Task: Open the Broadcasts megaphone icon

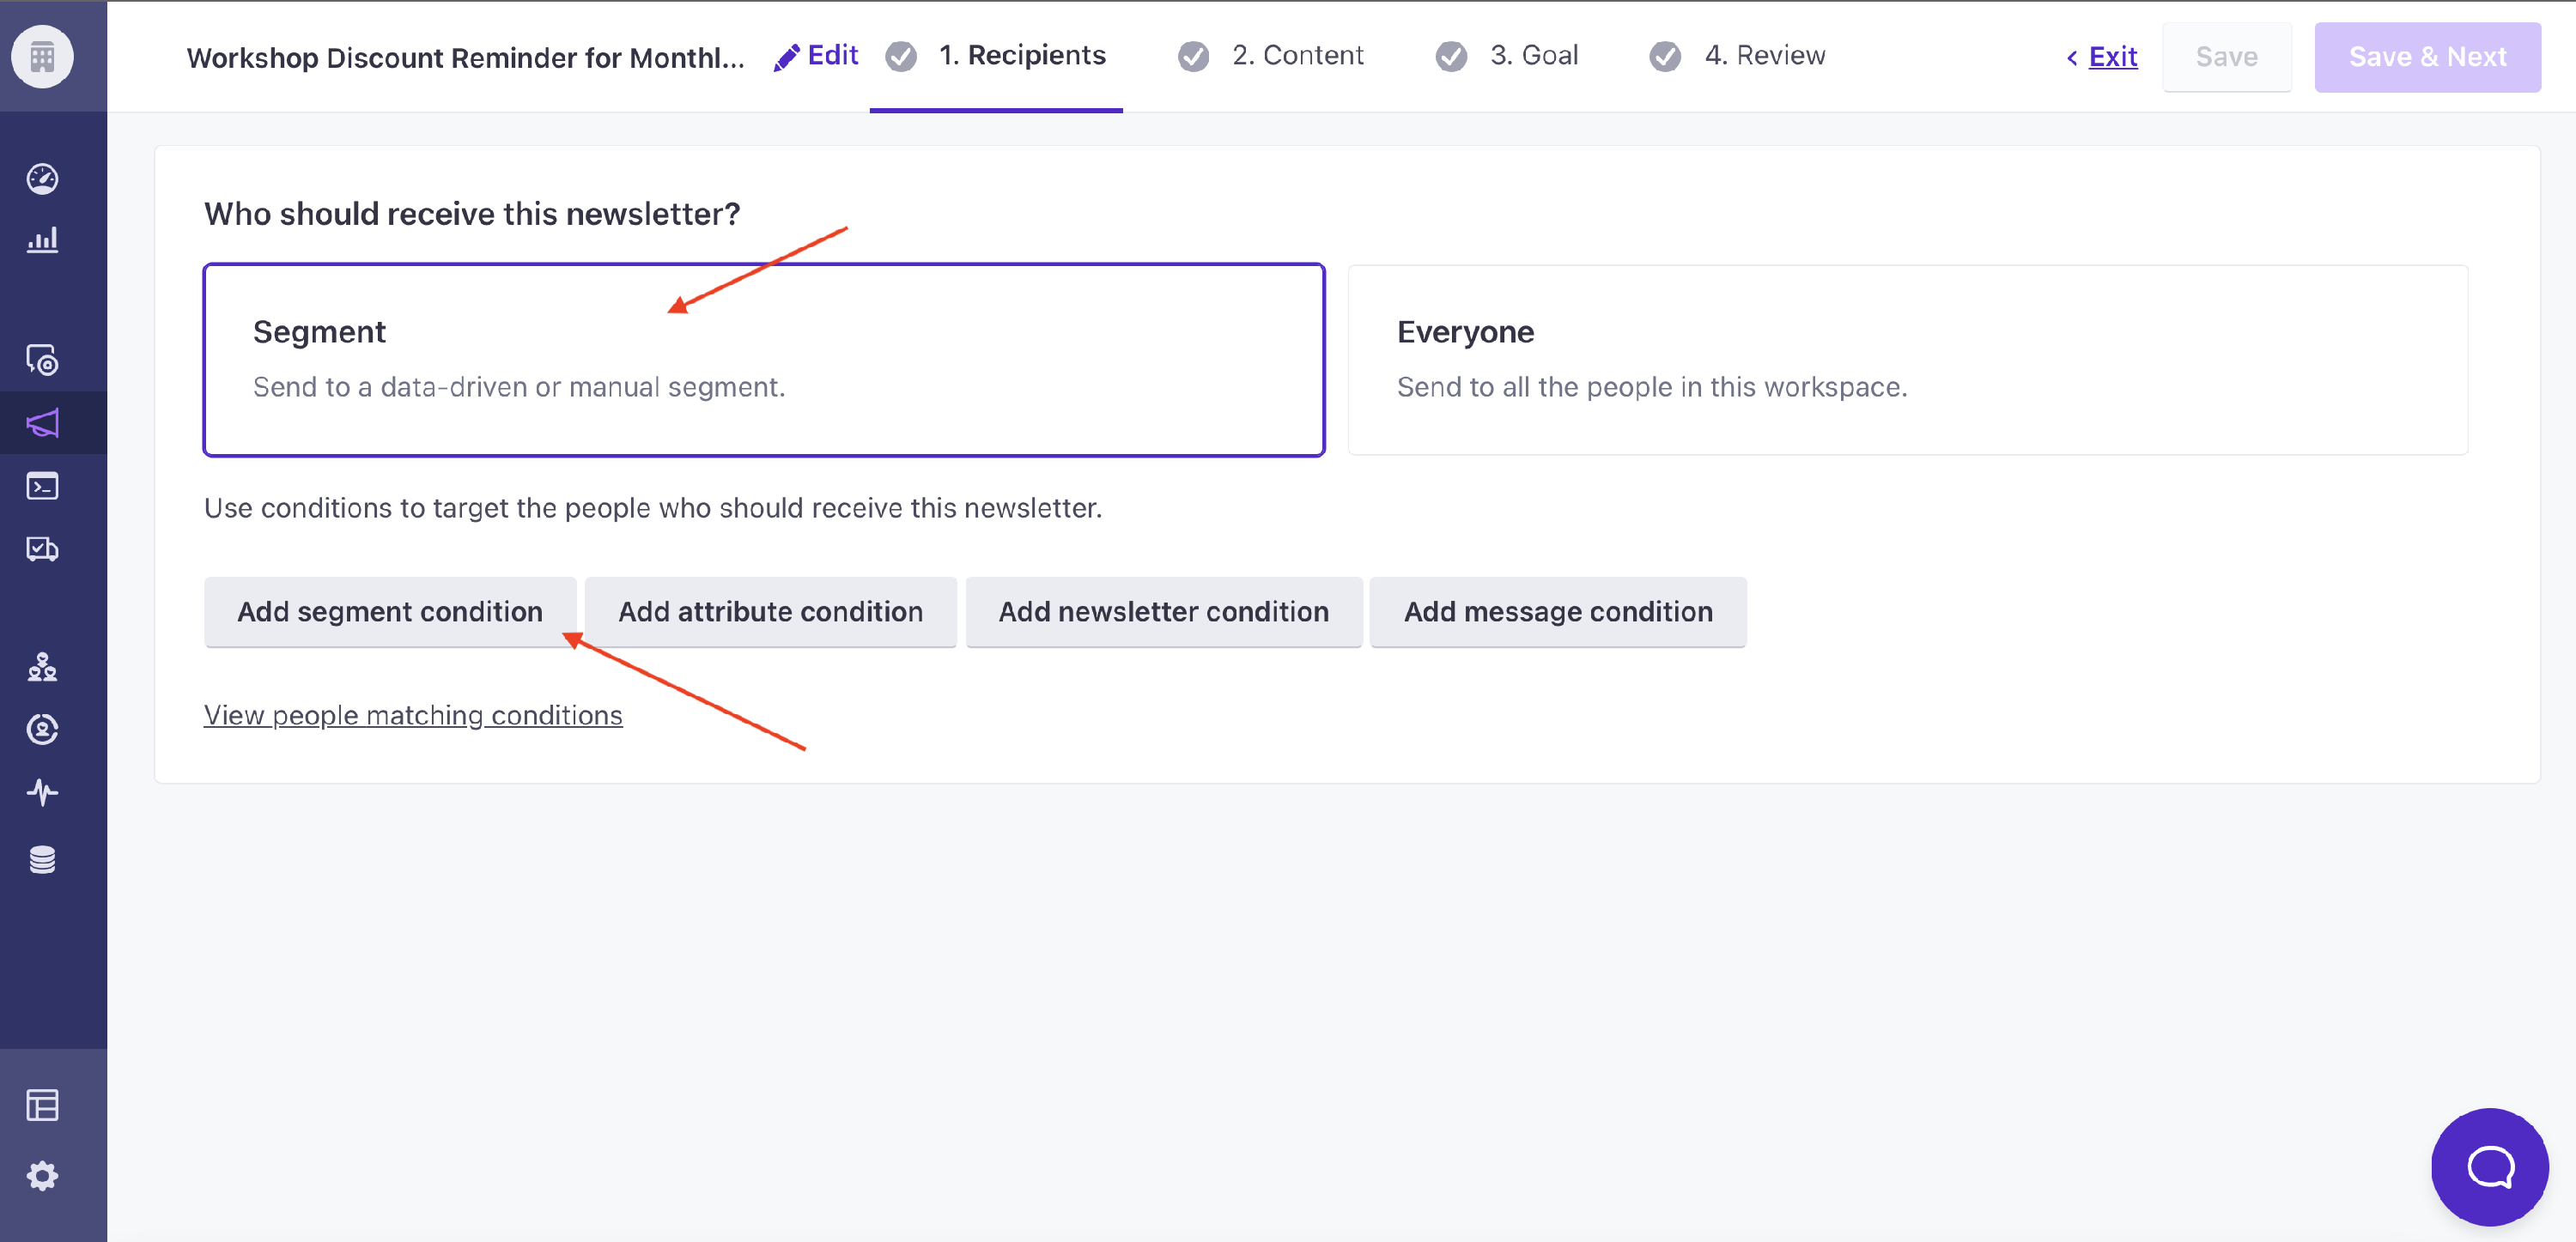Action: [x=42, y=423]
